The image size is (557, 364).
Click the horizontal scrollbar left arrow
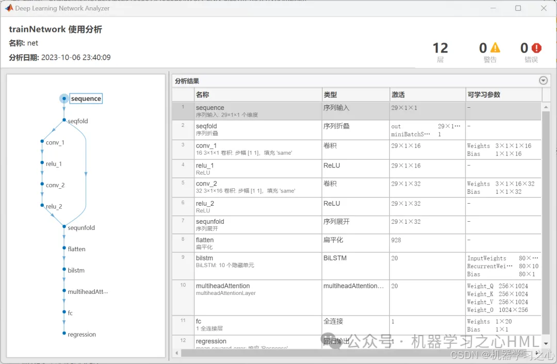click(176, 353)
